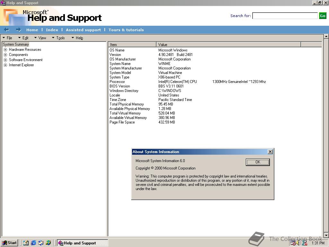Image resolution: width=329 pixels, height=247 pixels.
Task: Expand the Software Environment tree node
Action: 5,60
